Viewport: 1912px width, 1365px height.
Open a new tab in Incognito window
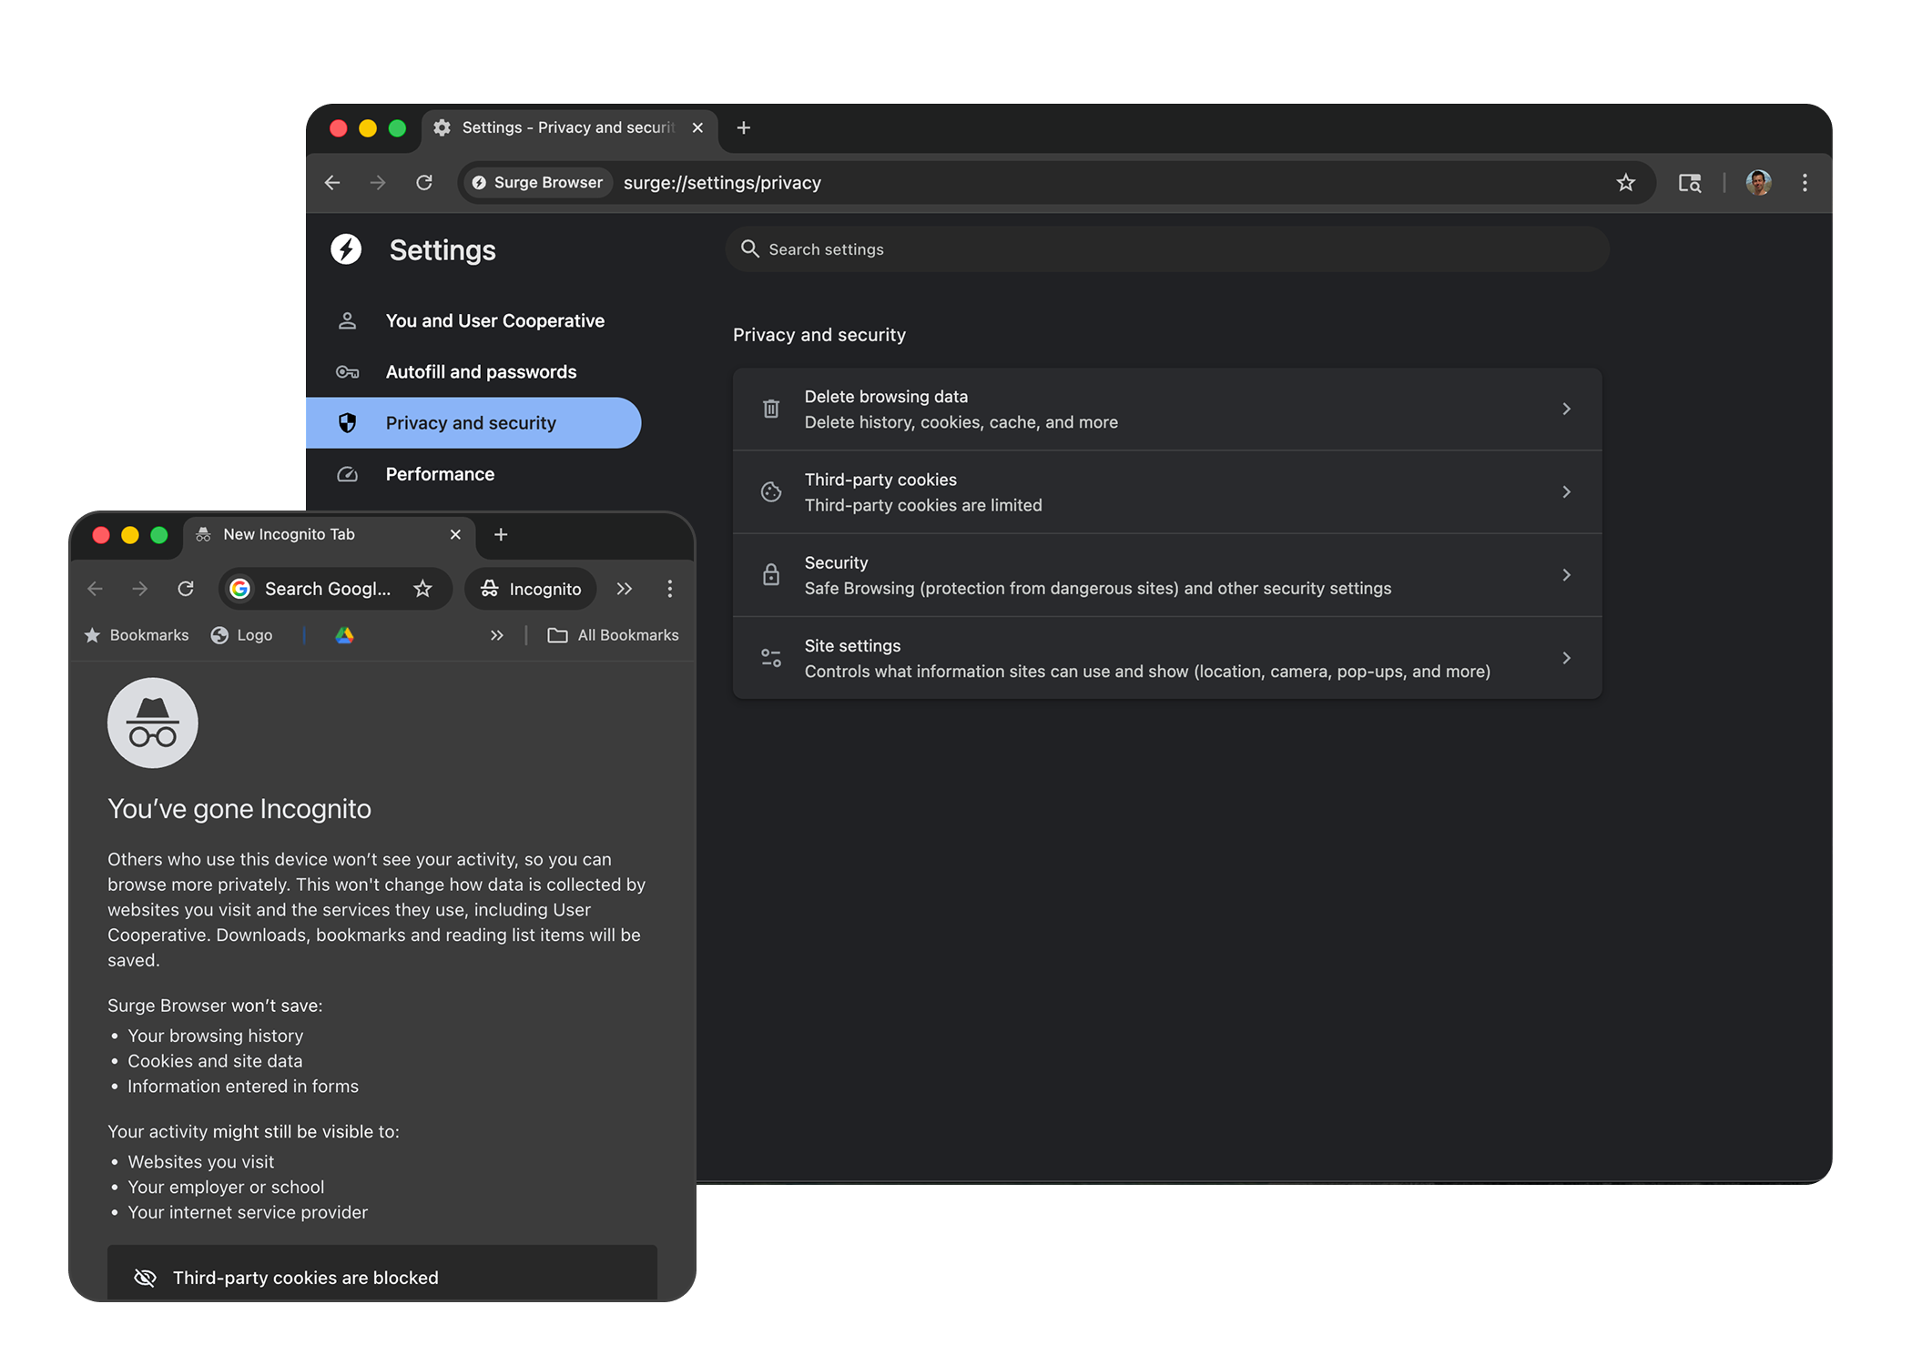pyautogui.click(x=501, y=535)
